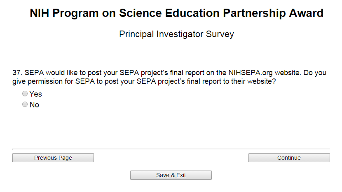The image size is (342, 192).
Task: Select the No radio button
Action: click(25, 105)
